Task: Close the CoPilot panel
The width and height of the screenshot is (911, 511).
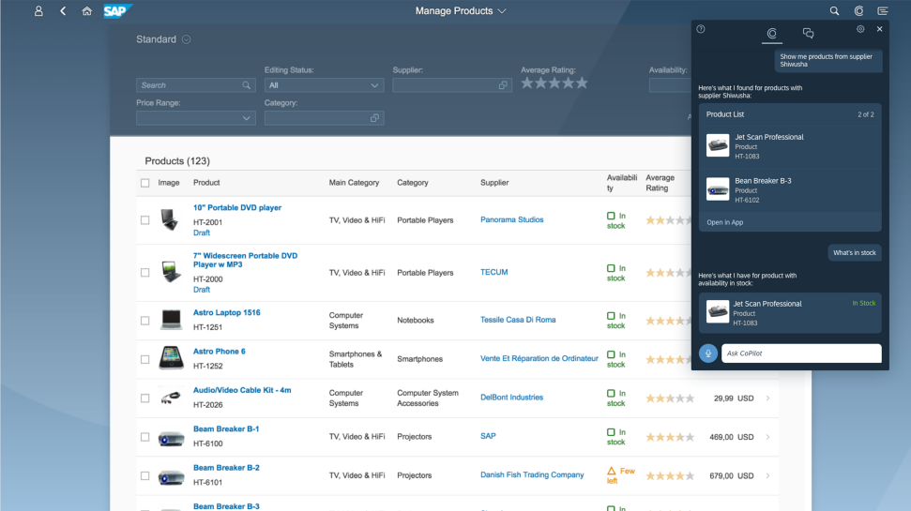Action: click(x=880, y=29)
